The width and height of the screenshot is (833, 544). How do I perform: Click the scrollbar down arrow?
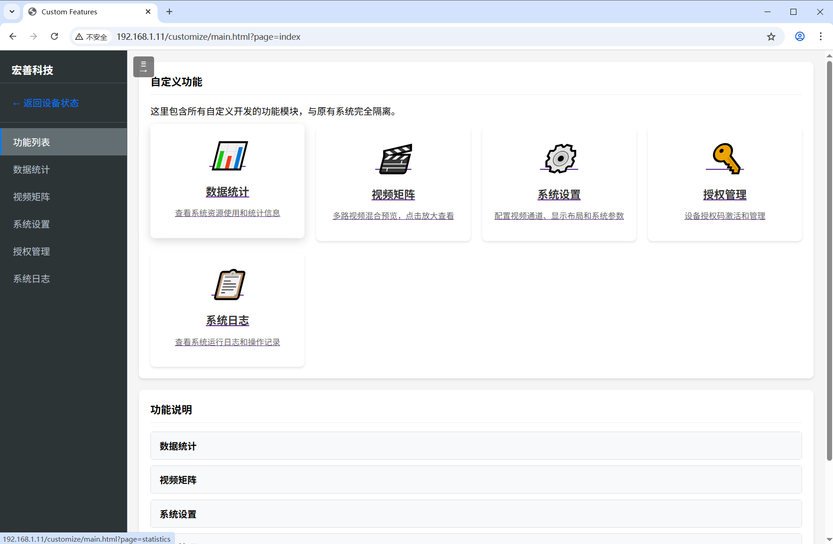coord(829,540)
